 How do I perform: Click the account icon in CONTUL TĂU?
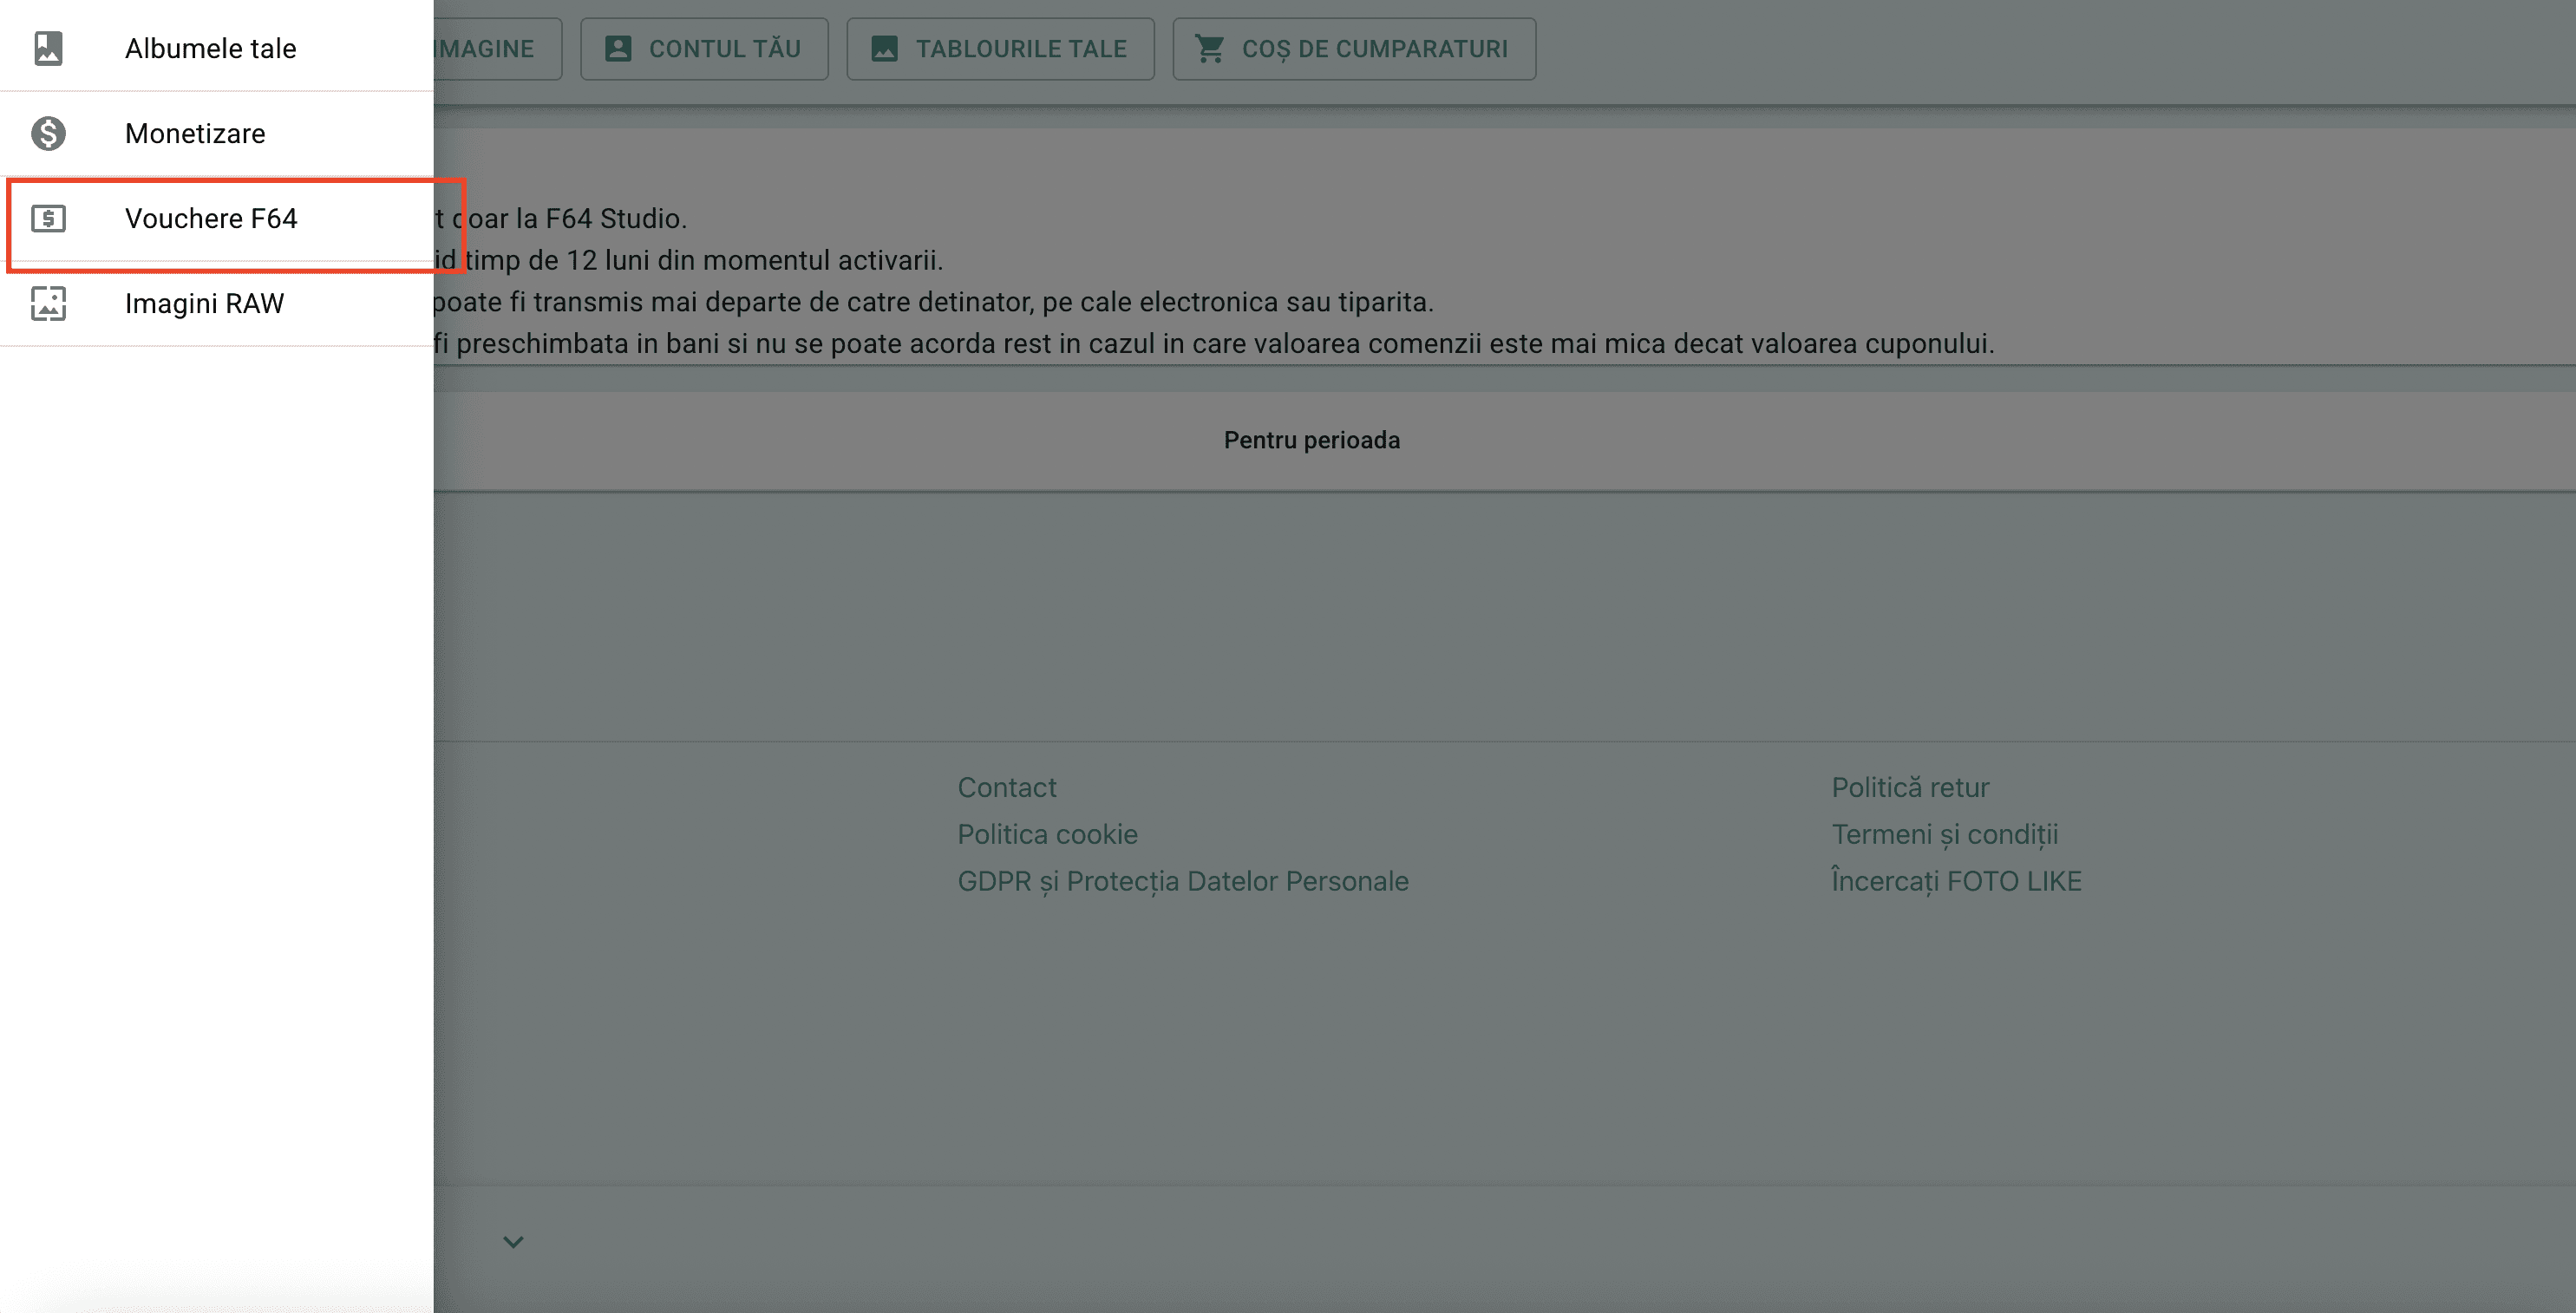click(x=618, y=48)
